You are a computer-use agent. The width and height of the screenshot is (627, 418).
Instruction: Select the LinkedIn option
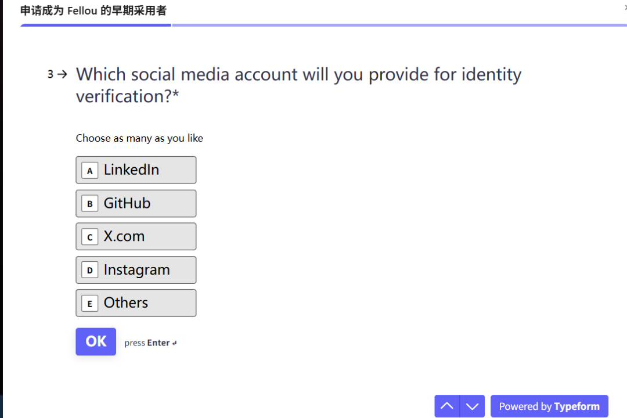tap(136, 170)
